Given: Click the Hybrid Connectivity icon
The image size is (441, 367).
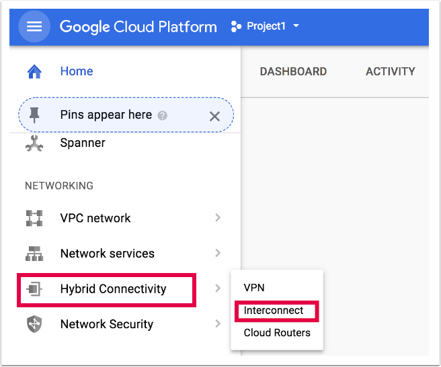Looking at the screenshot, I should click(34, 289).
